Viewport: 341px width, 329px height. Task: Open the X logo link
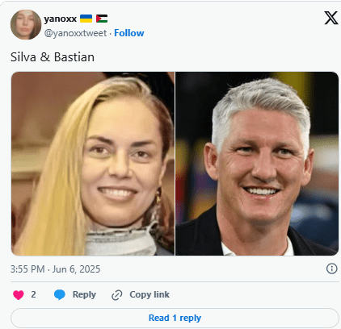(331, 18)
